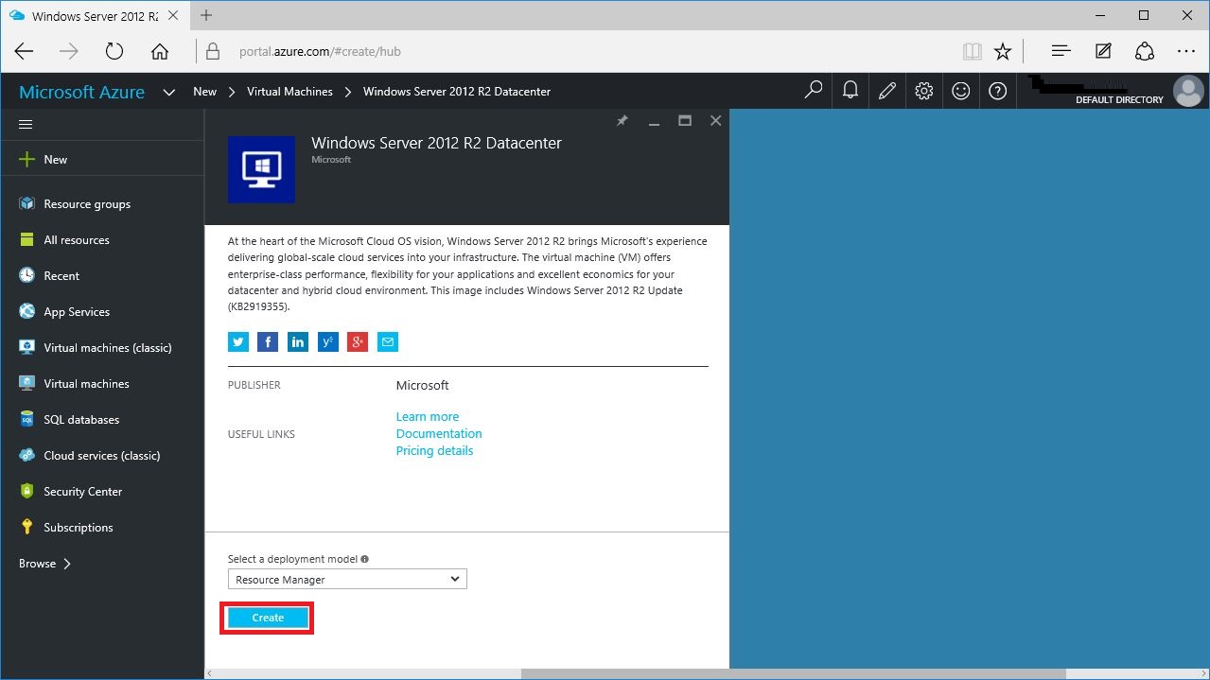1210x680 pixels.
Task: Click the App Services globe icon
Action: click(26, 312)
